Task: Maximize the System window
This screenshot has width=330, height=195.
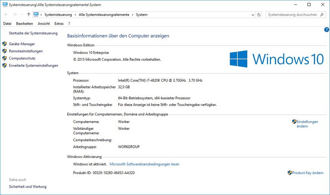Action: (309, 4)
